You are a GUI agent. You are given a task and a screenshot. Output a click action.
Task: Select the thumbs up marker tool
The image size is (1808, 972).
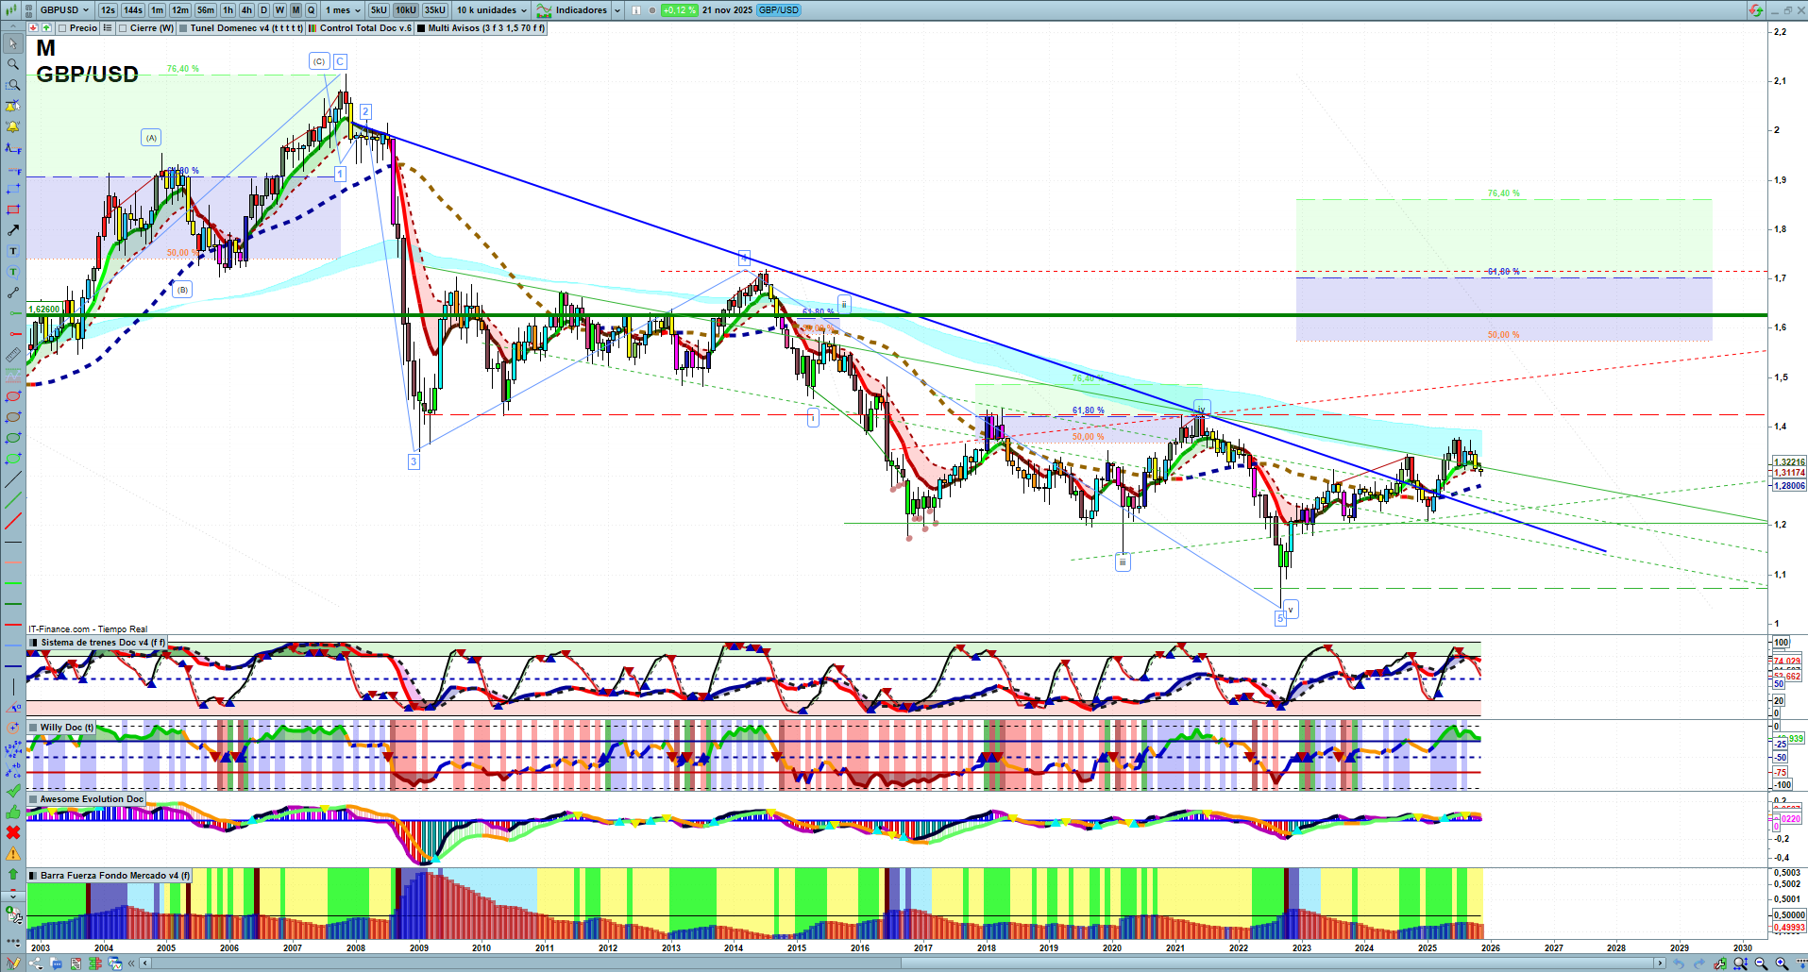(x=13, y=812)
